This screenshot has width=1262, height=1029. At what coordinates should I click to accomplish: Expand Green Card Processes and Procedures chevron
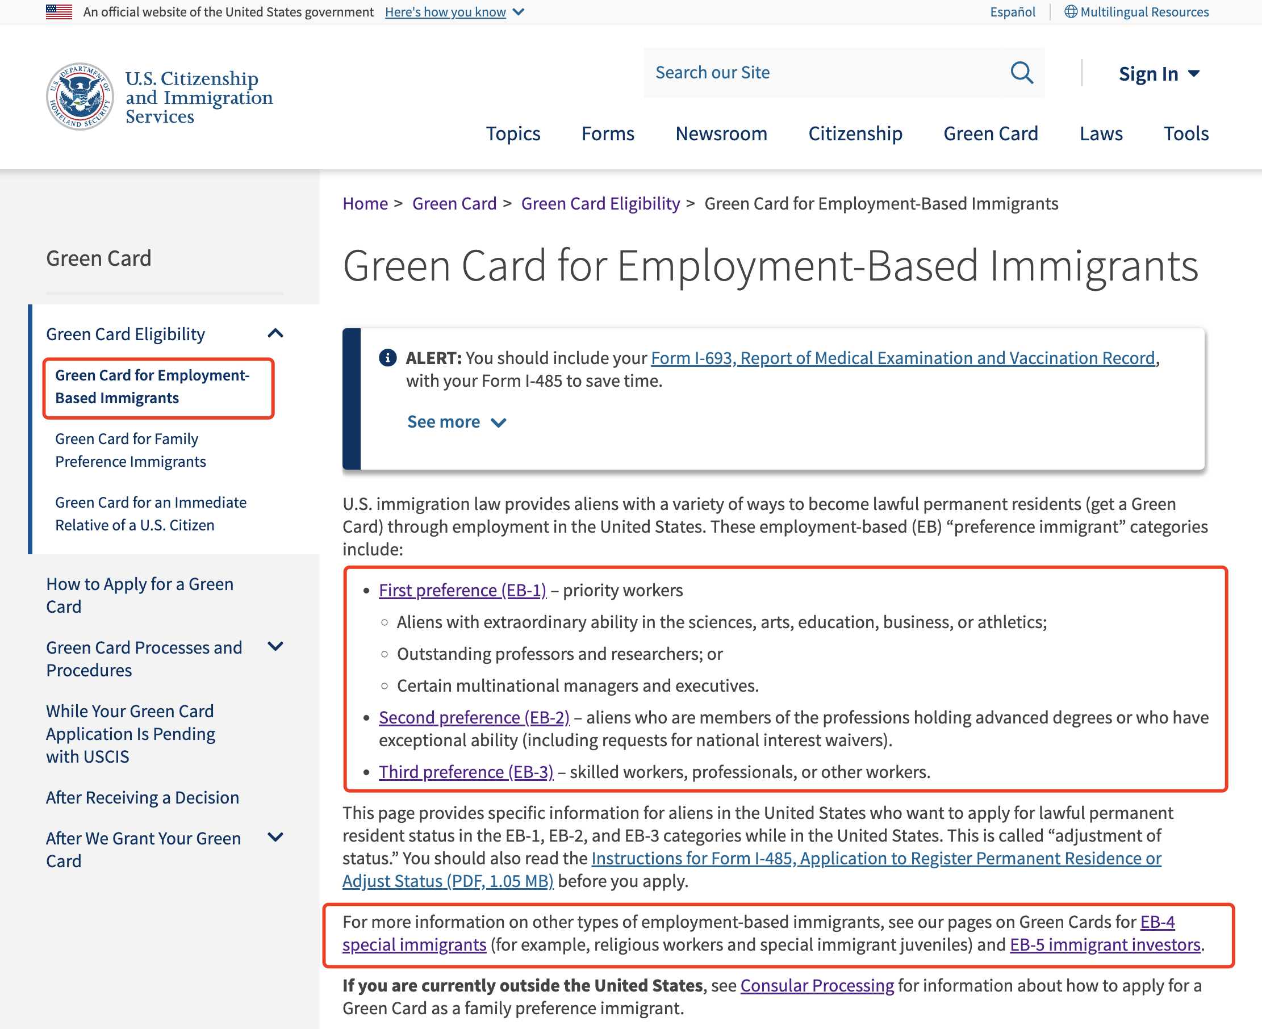click(x=275, y=646)
